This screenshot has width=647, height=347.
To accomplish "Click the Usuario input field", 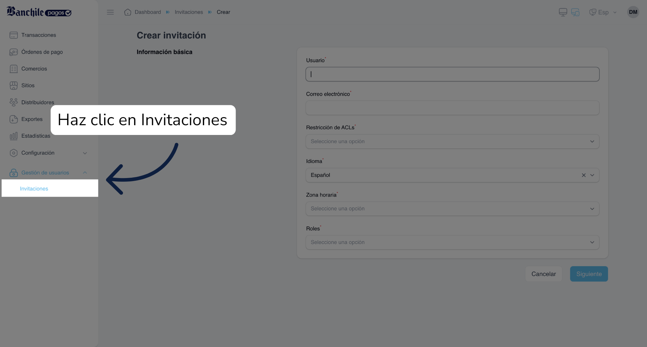I will 452,74.
